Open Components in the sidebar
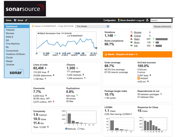178x137 pixels. [x=12, y=51]
